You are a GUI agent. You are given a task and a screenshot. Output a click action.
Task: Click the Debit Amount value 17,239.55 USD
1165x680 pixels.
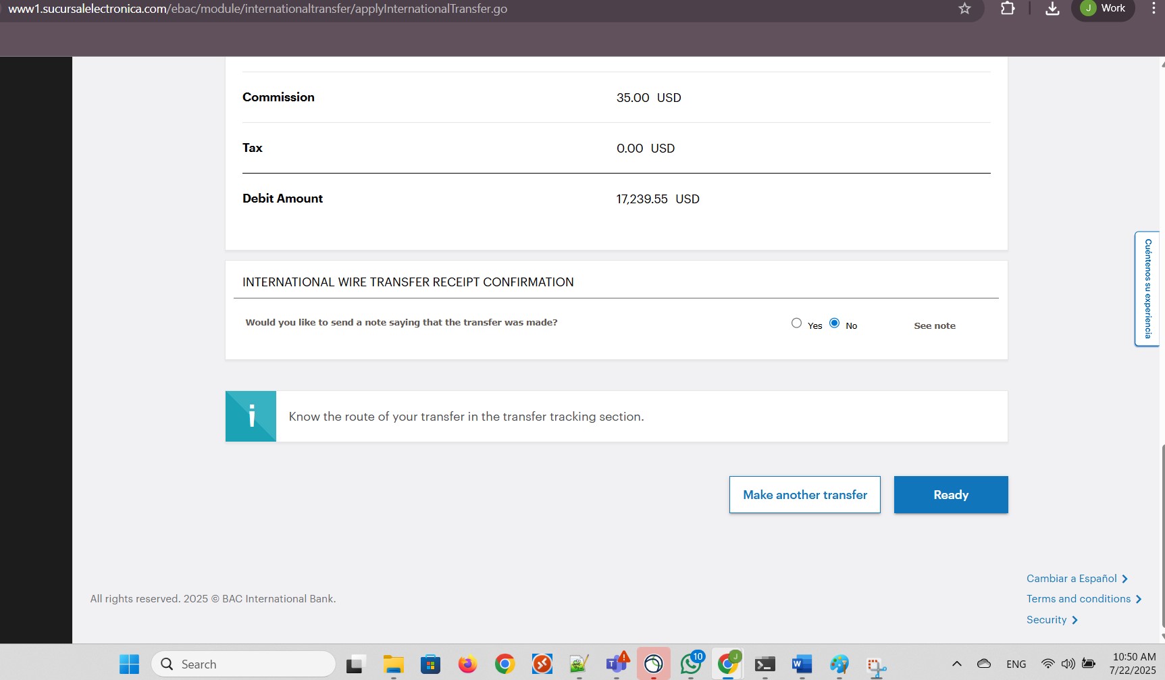(x=658, y=199)
